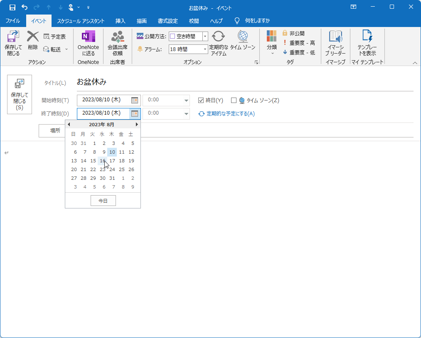421x338 pixels.
Task: Click the タイトル field containing お盆休み
Action: coord(245,82)
